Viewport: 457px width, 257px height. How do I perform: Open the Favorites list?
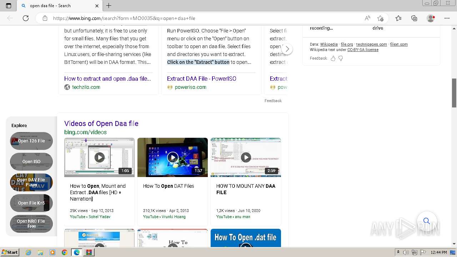point(398,18)
